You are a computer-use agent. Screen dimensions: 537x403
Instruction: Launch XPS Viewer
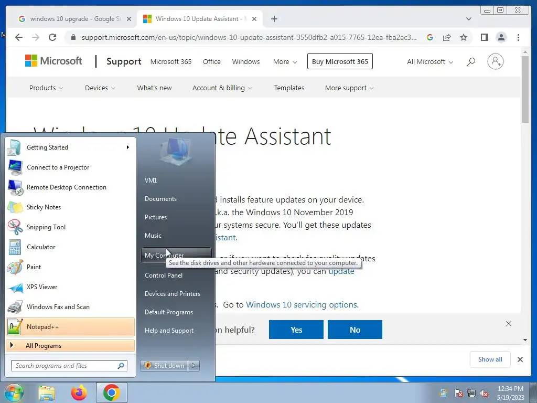click(x=70, y=287)
